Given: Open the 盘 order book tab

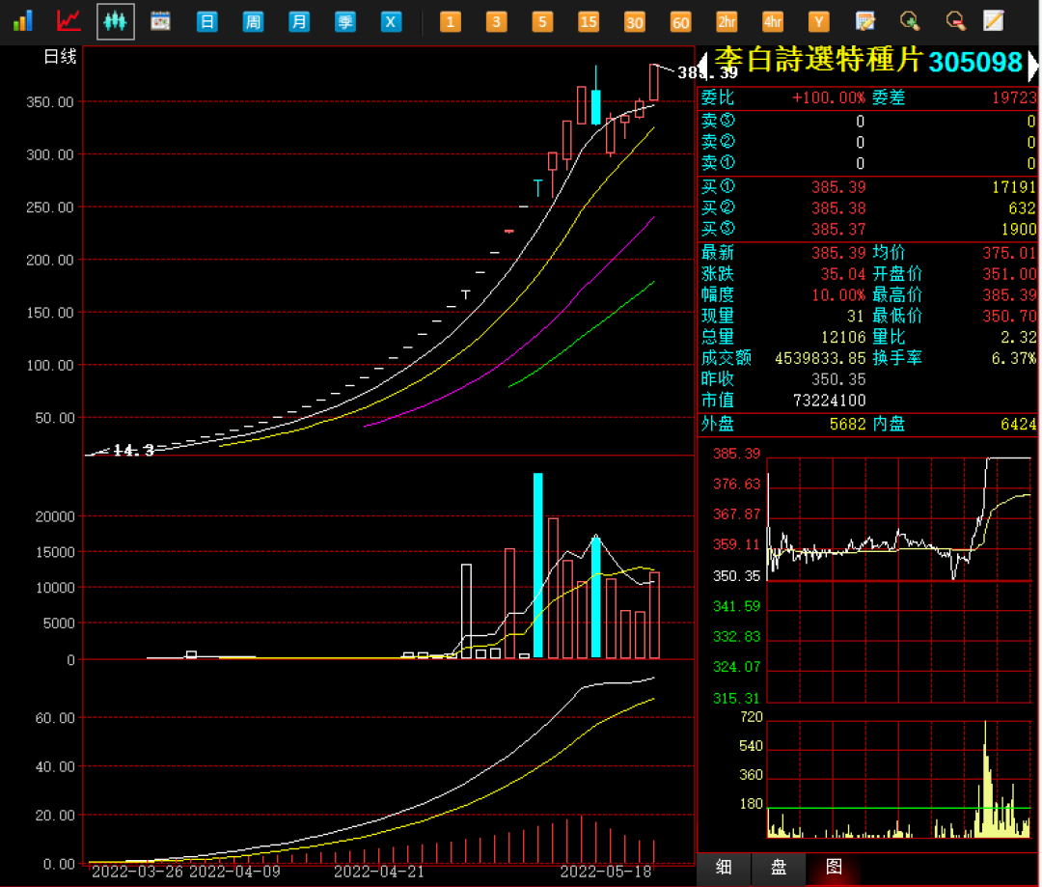Looking at the screenshot, I should point(779,867).
